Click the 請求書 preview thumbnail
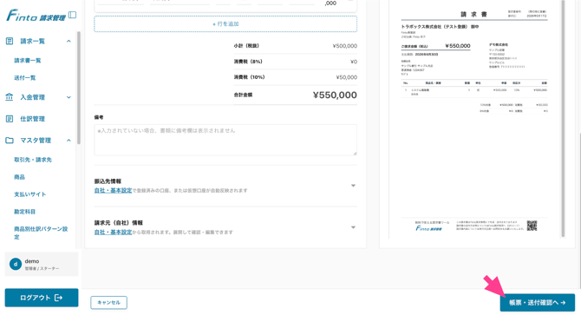Viewport: 581px width, 315px height. [x=474, y=119]
